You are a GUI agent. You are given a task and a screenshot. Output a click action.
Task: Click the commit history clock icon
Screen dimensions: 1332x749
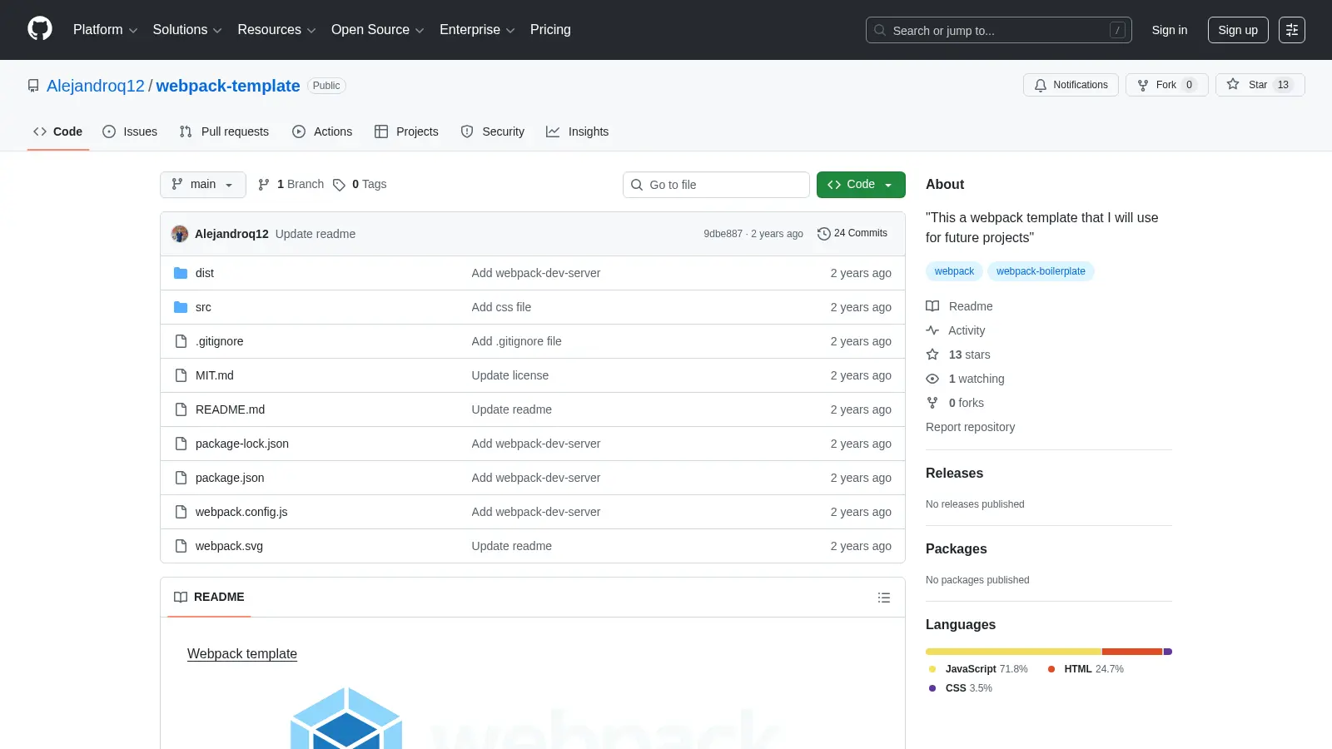click(x=824, y=234)
